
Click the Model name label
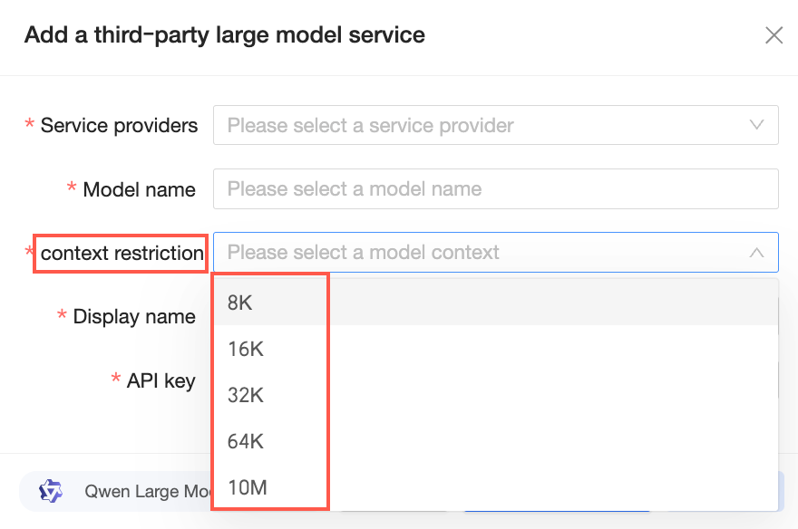(139, 189)
